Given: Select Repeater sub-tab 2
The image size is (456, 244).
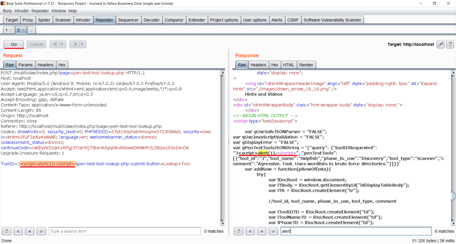Looking at the screenshot, I should [18, 30].
